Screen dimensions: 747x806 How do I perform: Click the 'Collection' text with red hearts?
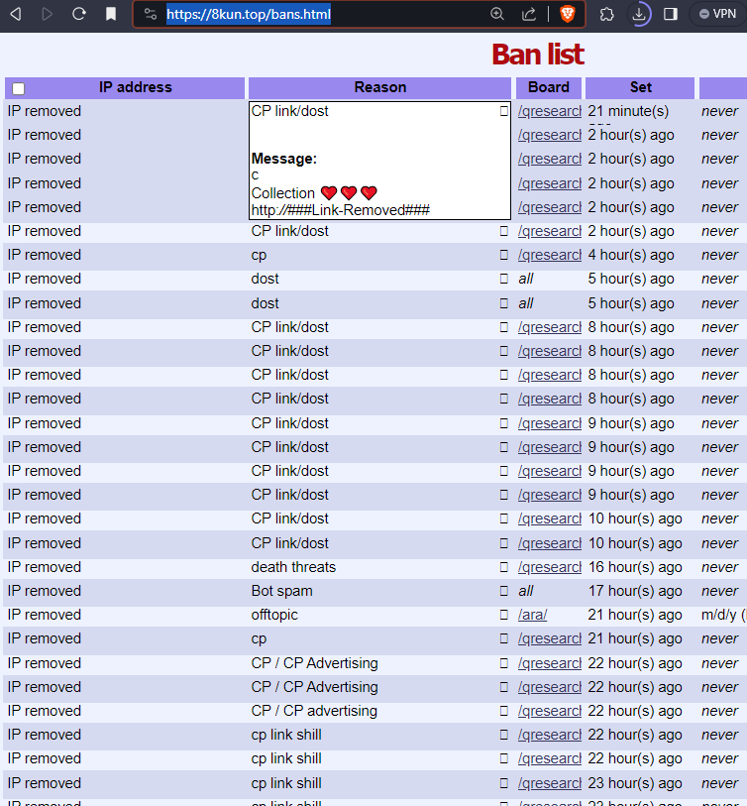click(x=314, y=193)
